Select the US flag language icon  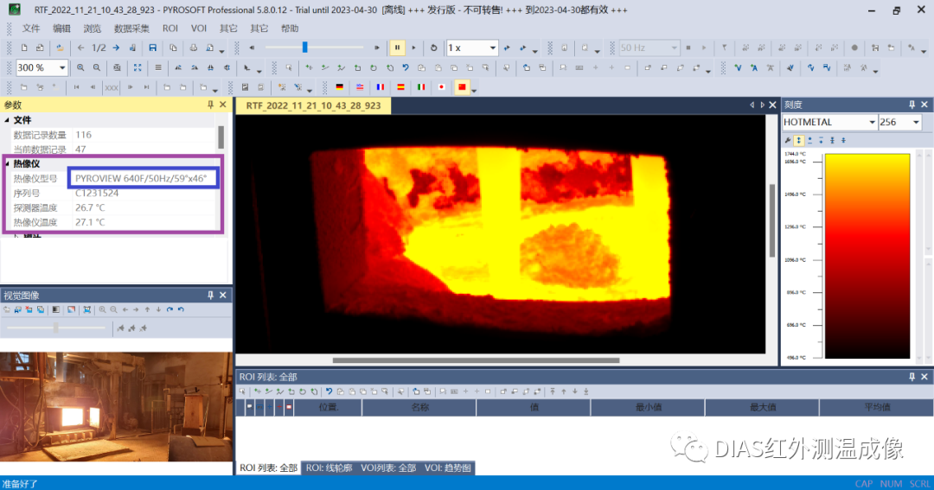point(360,87)
